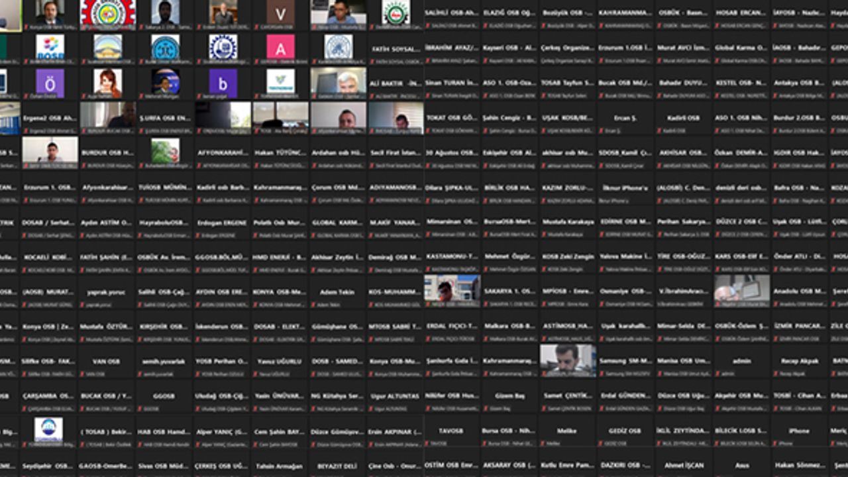848x477 pixels.
Task: Select the GEDİZ OSB participant tile
Action: pos(625,431)
